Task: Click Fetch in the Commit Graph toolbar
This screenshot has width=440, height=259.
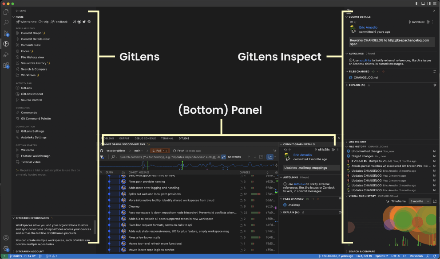Action: click(x=181, y=150)
